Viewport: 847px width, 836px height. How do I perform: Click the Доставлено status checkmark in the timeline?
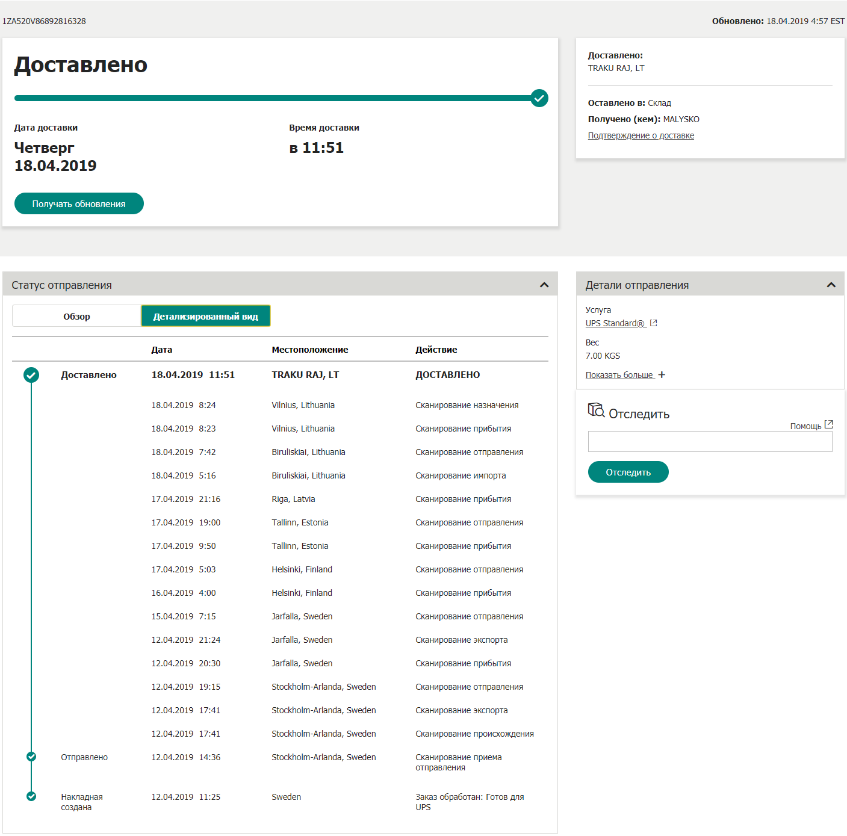pyautogui.click(x=31, y=375)
